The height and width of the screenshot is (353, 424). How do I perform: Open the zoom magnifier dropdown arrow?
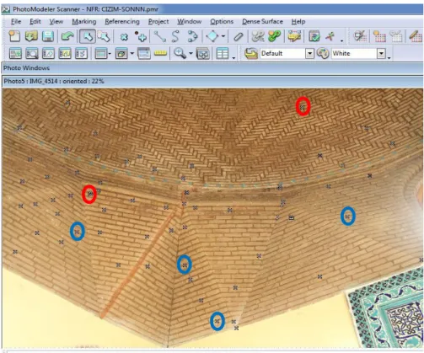(x=191, y=53)
